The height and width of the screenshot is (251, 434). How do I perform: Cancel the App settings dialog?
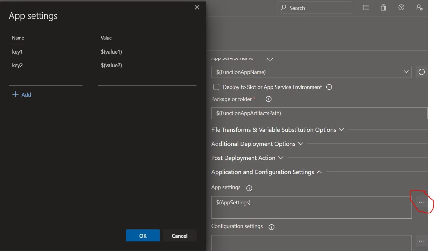tap(179, 236)
